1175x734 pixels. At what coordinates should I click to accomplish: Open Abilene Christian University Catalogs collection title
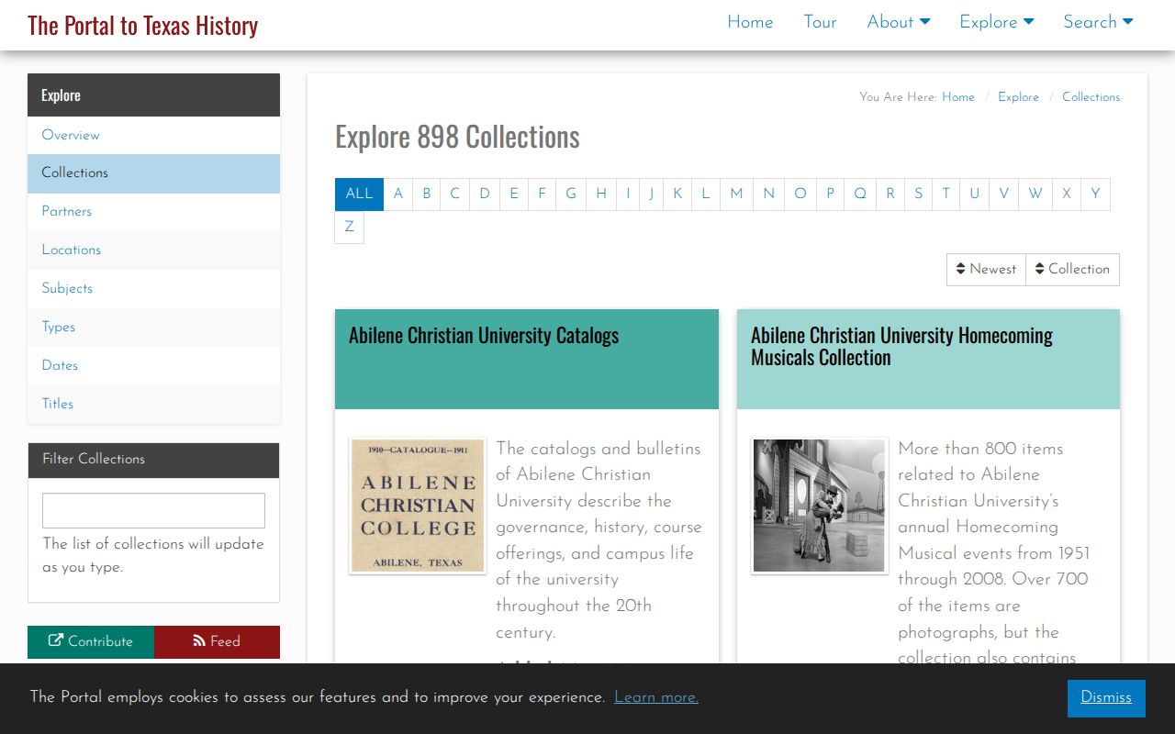coord(484,336)
